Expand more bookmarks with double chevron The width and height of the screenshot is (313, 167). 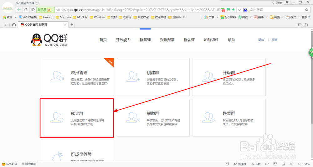[184, 17]
